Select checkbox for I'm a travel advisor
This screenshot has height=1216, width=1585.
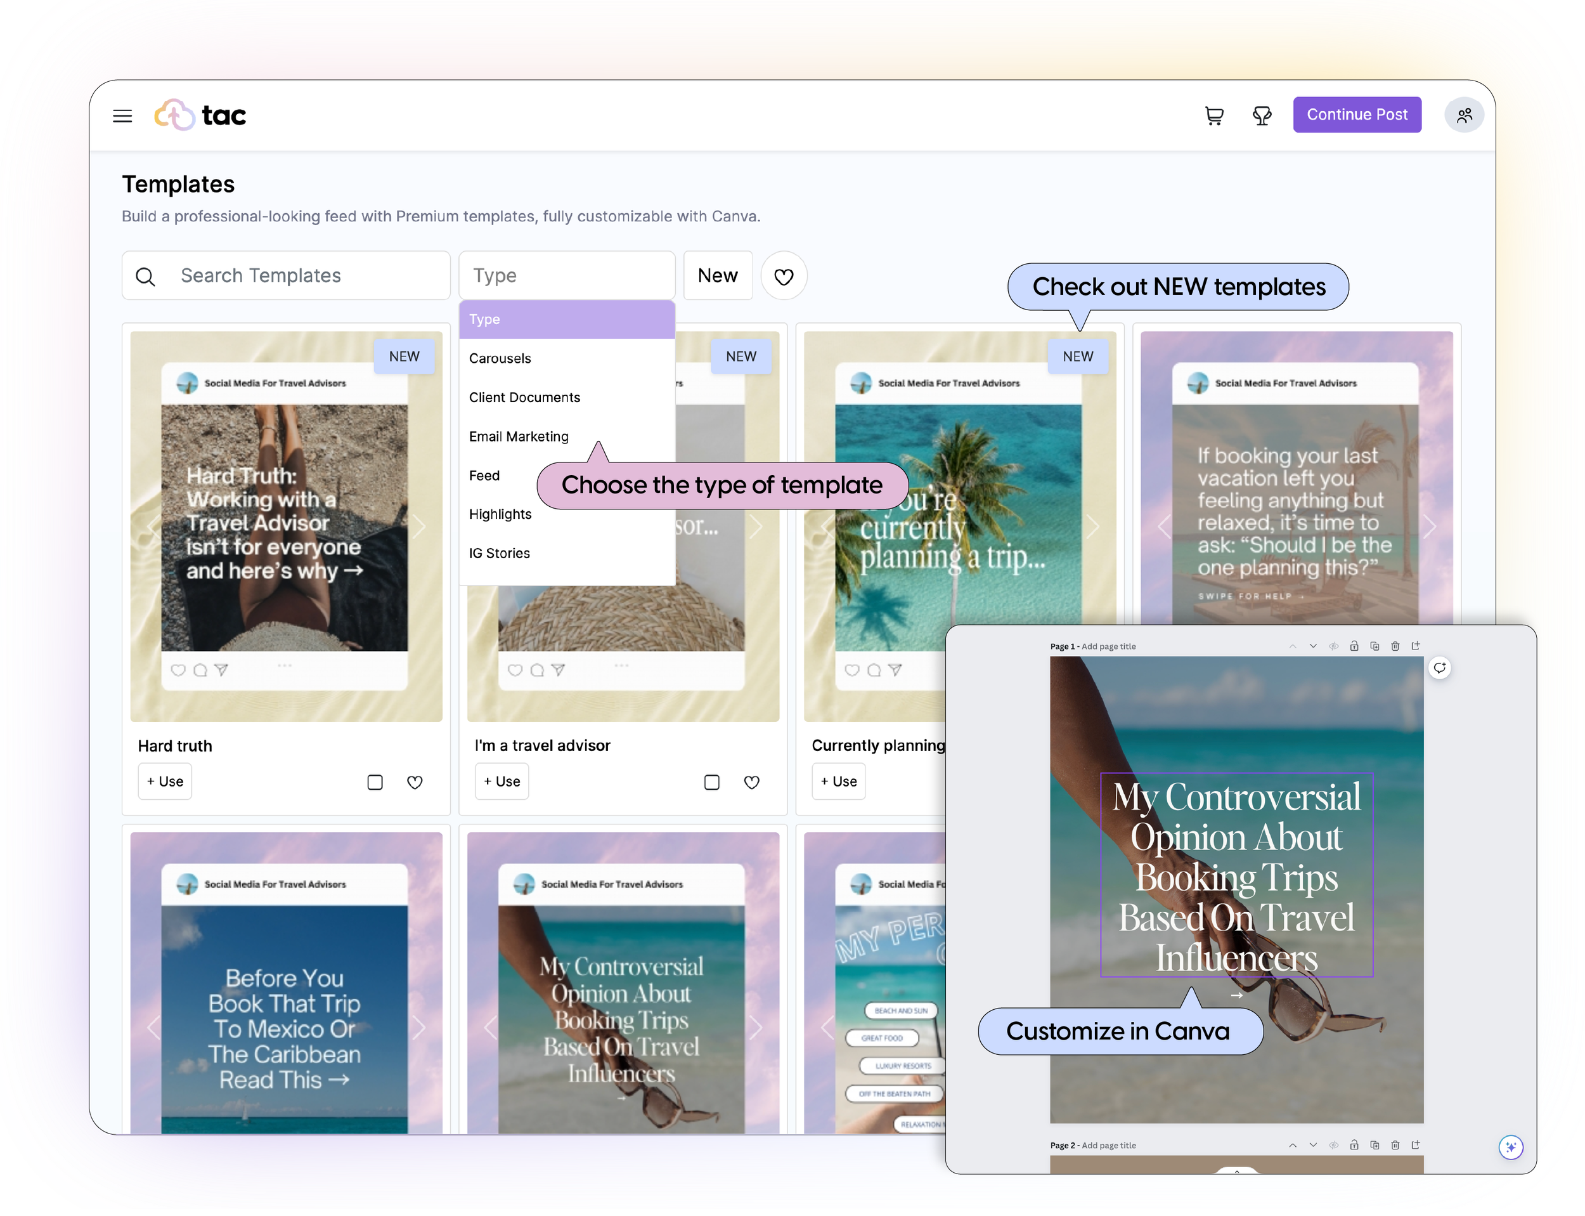pos(712,782)
